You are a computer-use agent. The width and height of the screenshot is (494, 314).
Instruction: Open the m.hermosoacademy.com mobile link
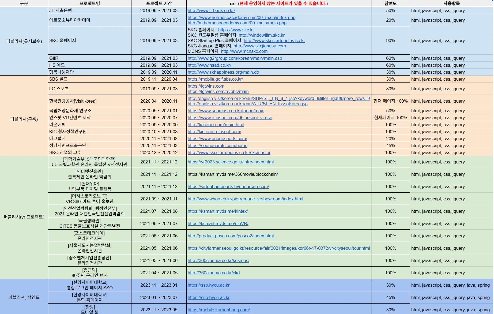[237, 23]
